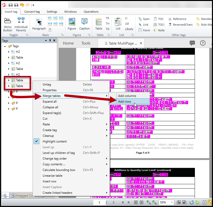Insert a Note tag

tap(159, 30)
